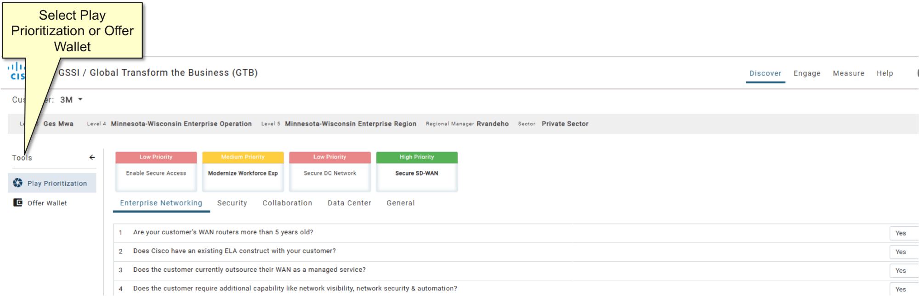The height and width of the screenshot is (296, 919).
Task: Switch to the Engage tab
Action: click(x=807, y=73)
